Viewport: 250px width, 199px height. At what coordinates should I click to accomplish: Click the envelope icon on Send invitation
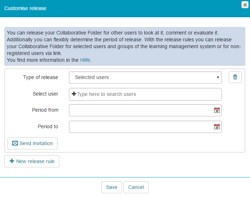(15, 143)
